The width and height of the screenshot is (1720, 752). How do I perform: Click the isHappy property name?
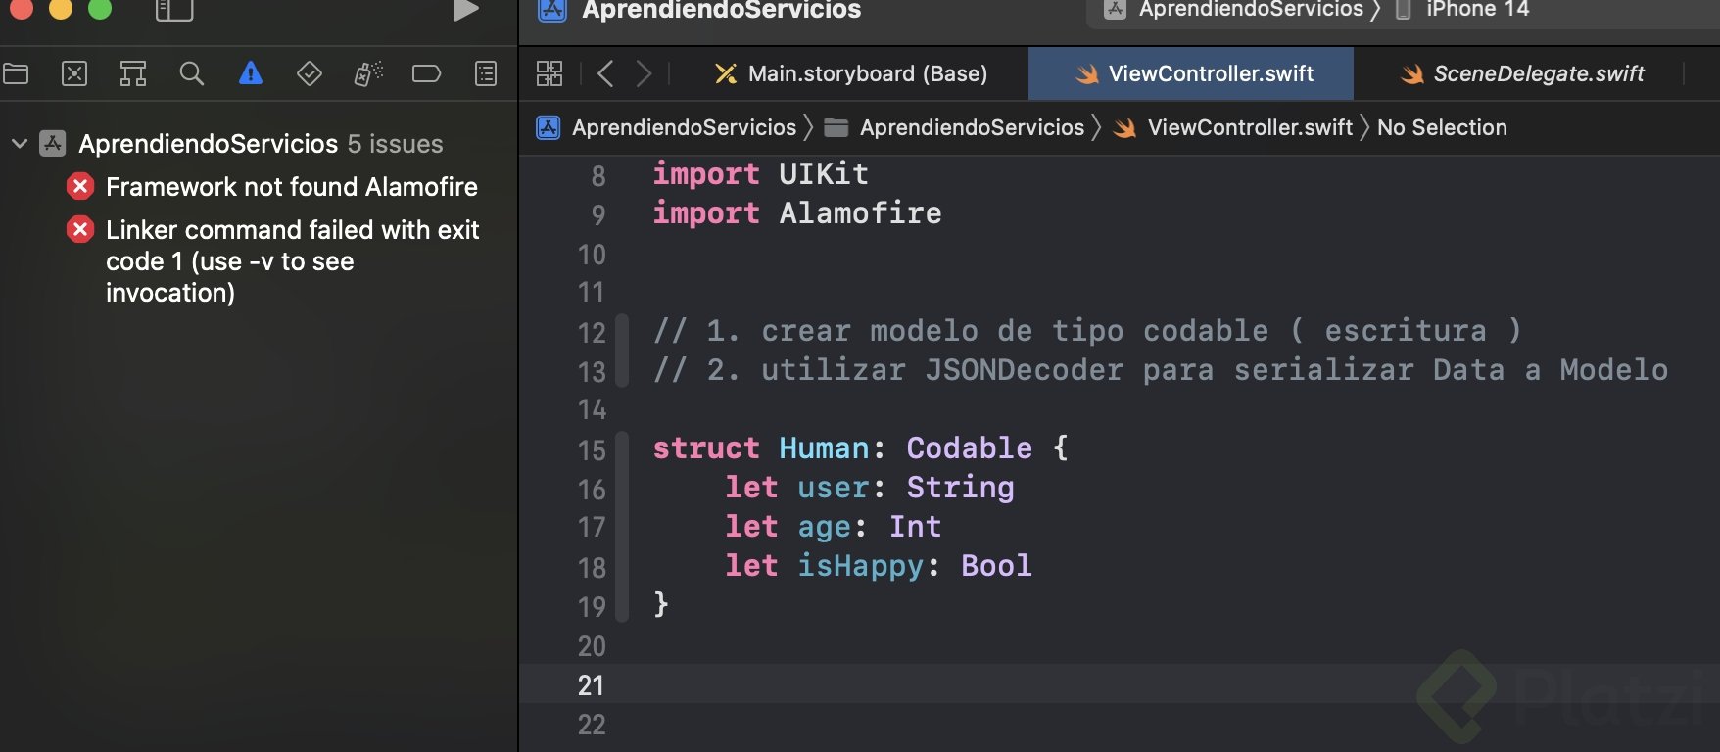860,566
